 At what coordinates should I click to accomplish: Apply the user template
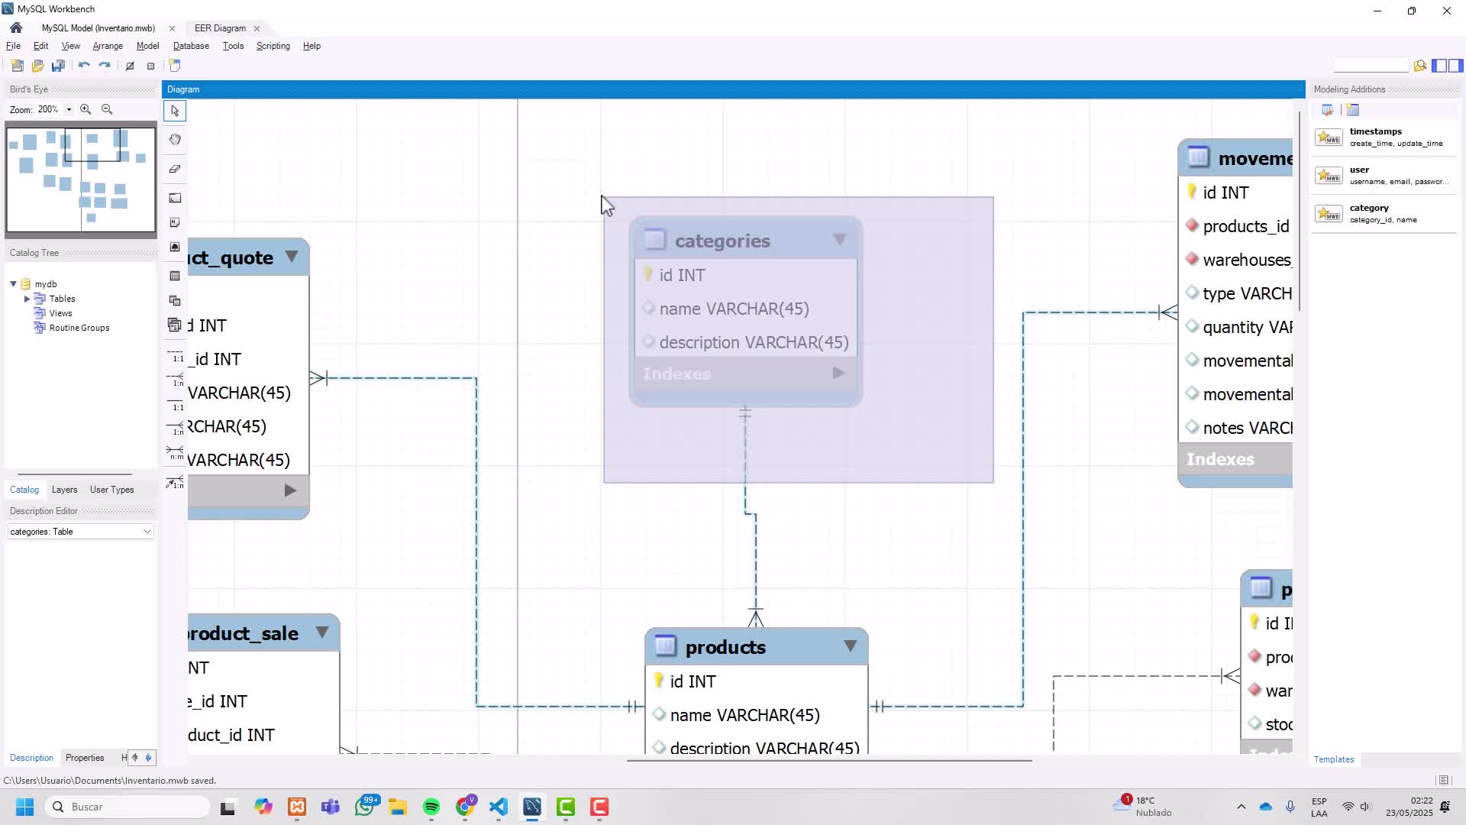[x=1382, y=176]
